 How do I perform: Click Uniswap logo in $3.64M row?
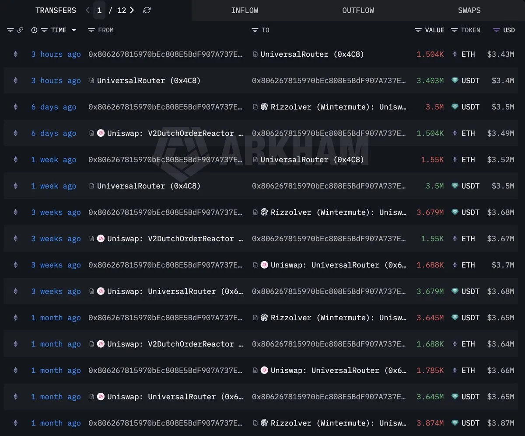click(x=101, y=344)
